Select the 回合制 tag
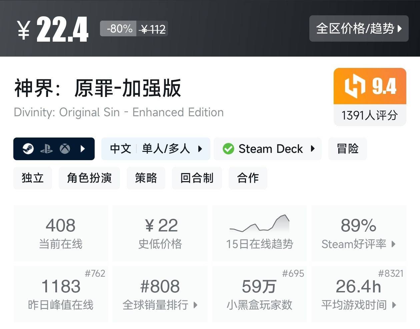Screen dimensions: 420x329 coord(197,178)
